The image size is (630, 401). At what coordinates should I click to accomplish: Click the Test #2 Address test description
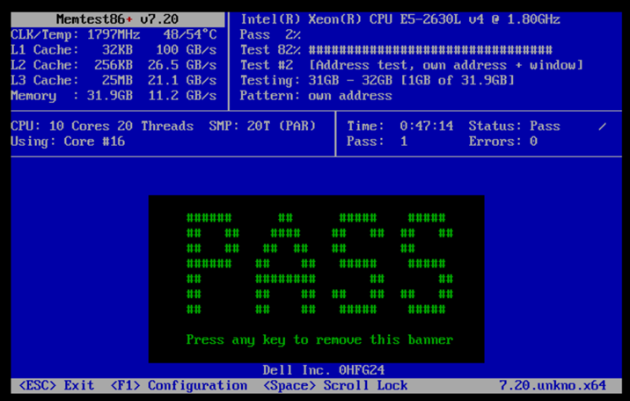click(412, 65)
